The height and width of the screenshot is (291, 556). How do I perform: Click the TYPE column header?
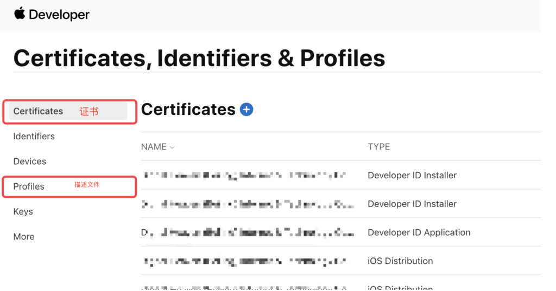coord(378,147)
